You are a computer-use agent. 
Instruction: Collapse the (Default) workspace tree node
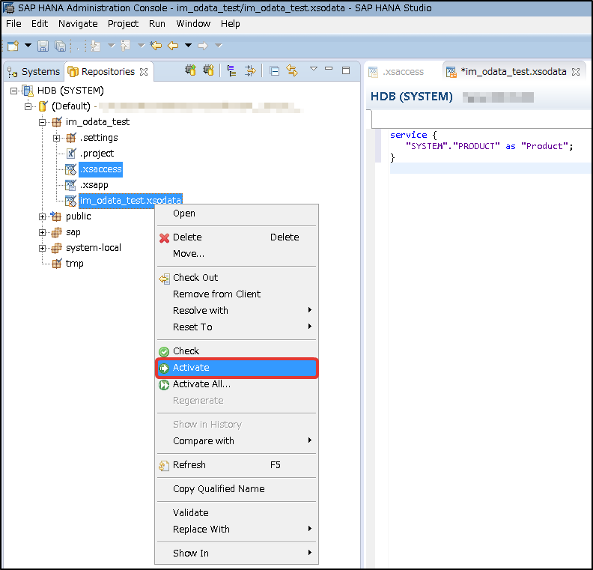(28, 106)
